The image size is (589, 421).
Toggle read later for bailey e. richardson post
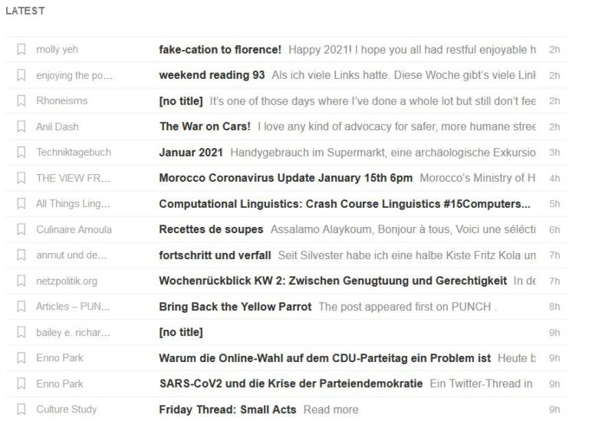21,332
